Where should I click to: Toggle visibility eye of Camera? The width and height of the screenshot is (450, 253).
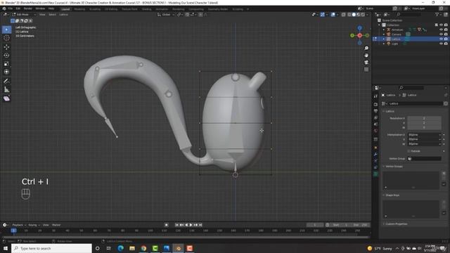click(441, 34)
